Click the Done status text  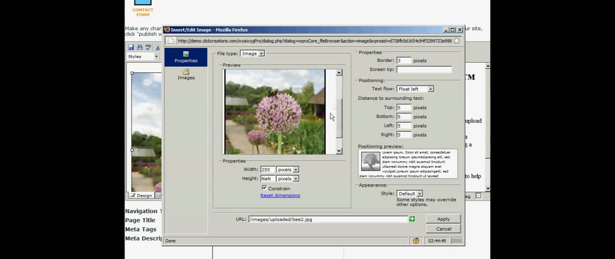point(171,241)
